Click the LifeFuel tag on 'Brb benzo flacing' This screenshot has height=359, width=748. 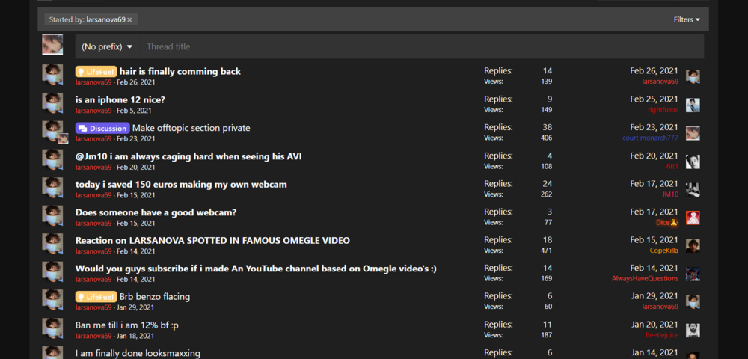pyautogui.click(x=96, y=297)
